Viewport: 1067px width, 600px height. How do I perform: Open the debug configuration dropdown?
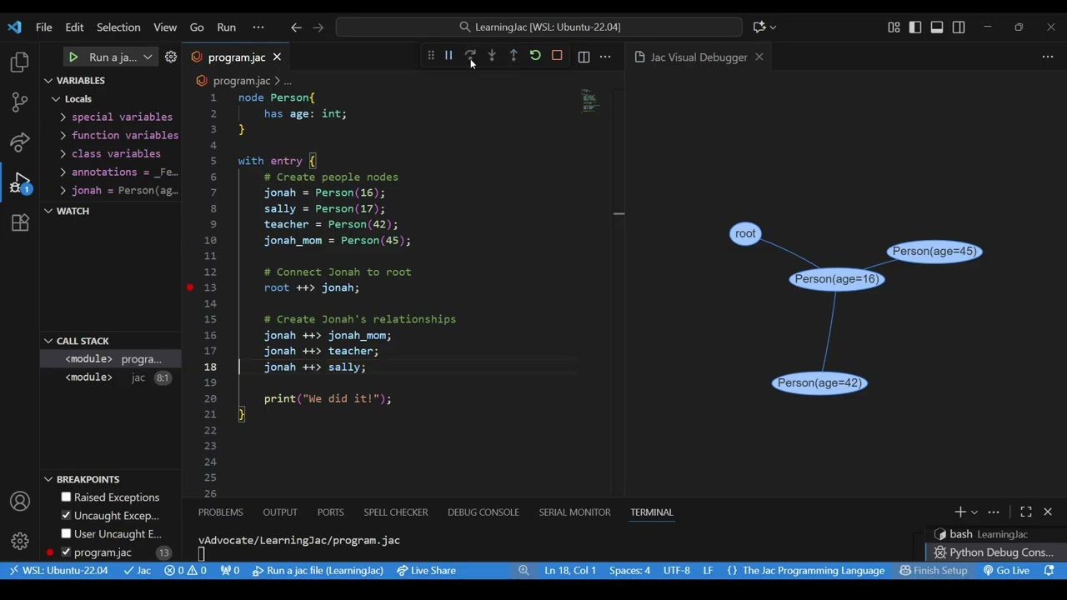click(x=148, y=57)
